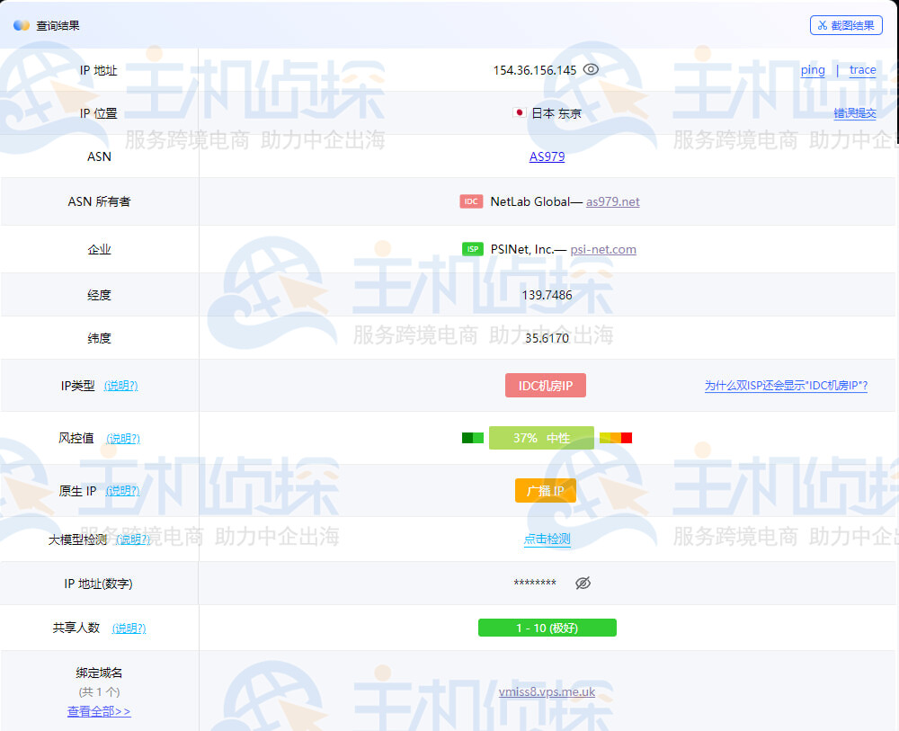Screen dimensions: 899x731
Task: Click the 错误提交 error report link
Action: pos(854,113)
